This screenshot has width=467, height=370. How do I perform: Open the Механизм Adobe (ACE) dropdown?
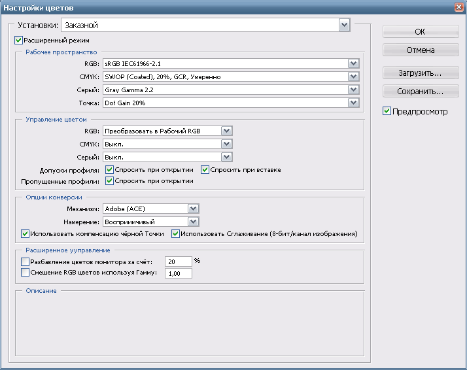(x=151, y=209)
